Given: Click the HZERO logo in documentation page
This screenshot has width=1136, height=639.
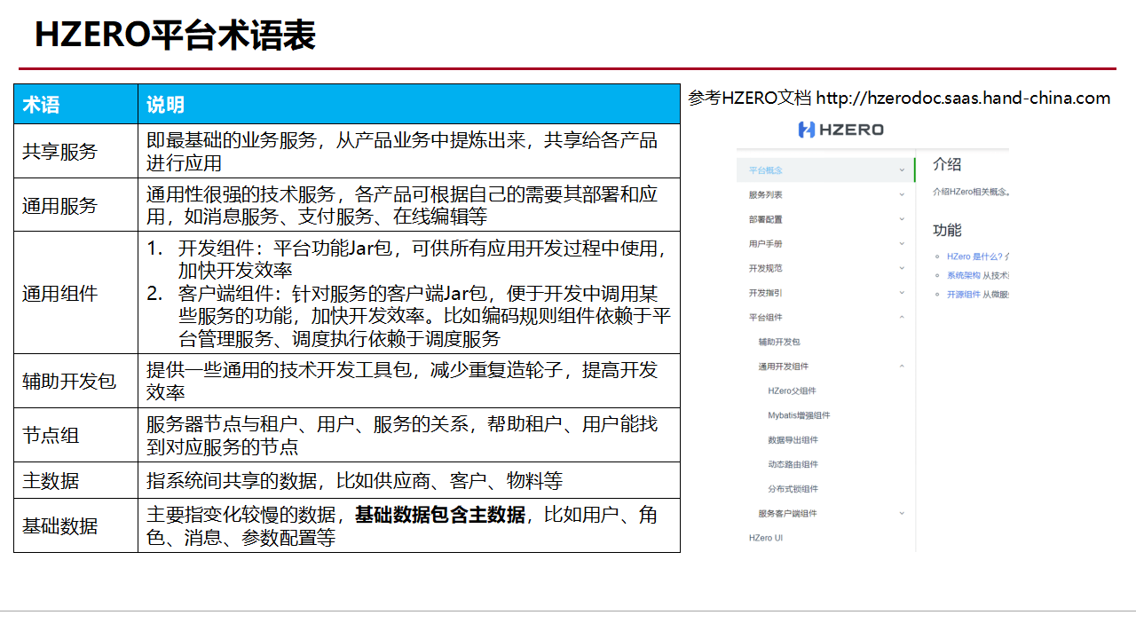Looking at the screenshot, I should click(840, 130).
